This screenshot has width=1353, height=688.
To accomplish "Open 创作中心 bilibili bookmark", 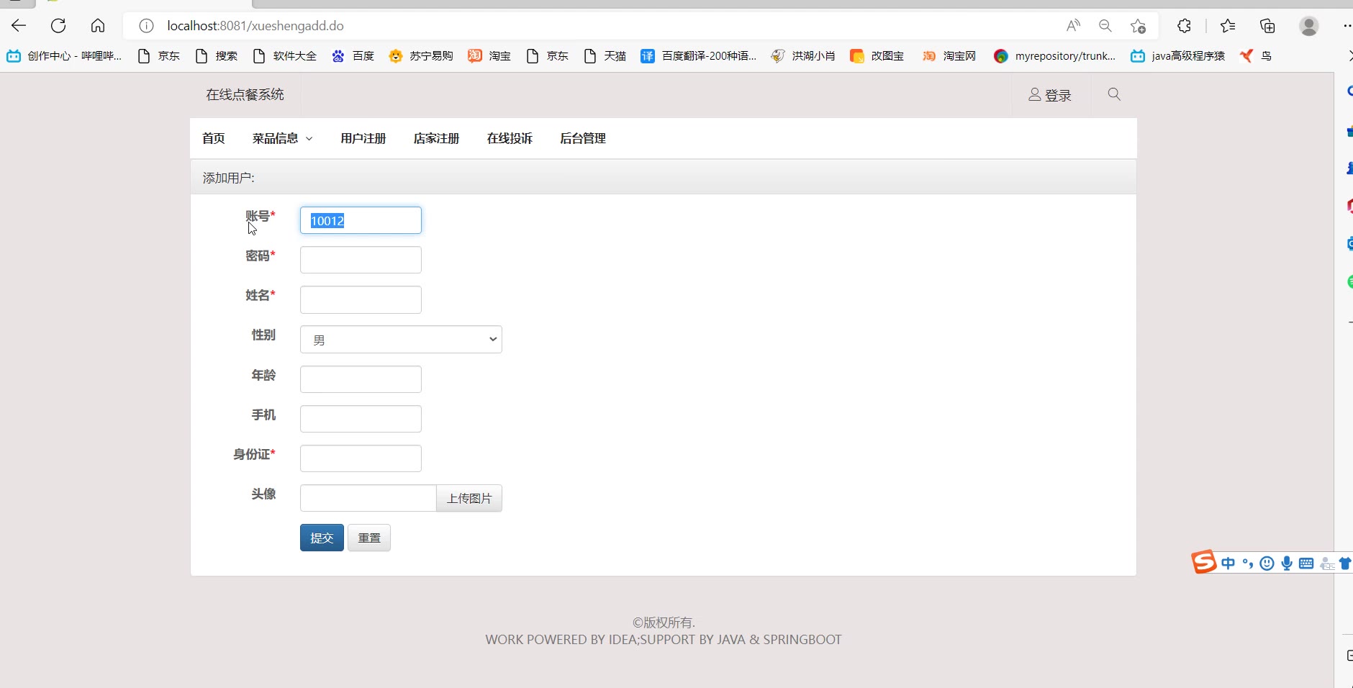I will click(x=64, y=56).
